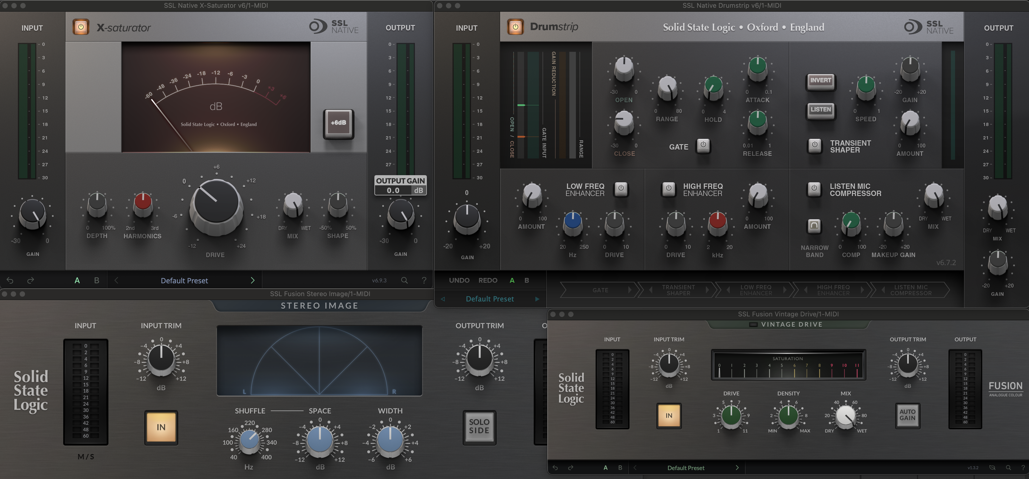Click X-saturator redo arrow icon
This screenshot has width=1029, height=479.
[x=30, y=281]
